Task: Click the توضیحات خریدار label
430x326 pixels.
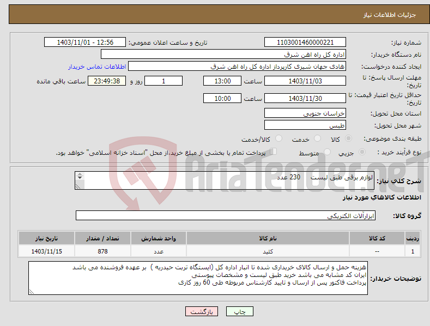Action: (x=396, y=279)
